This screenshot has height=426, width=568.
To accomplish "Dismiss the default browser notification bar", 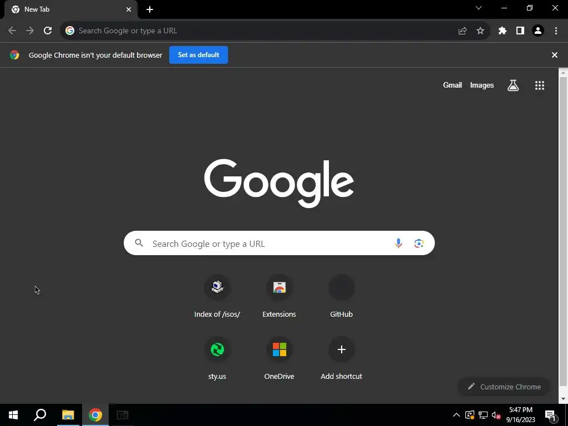I will 555,55.
